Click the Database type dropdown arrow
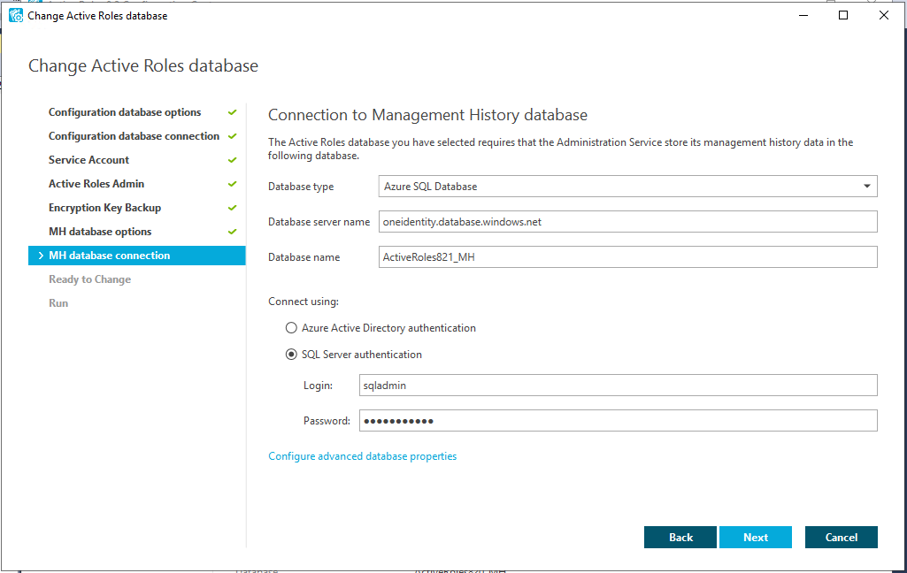Image resolution: width=907 pixels, height=573 pixels. [x=866, y=186]
